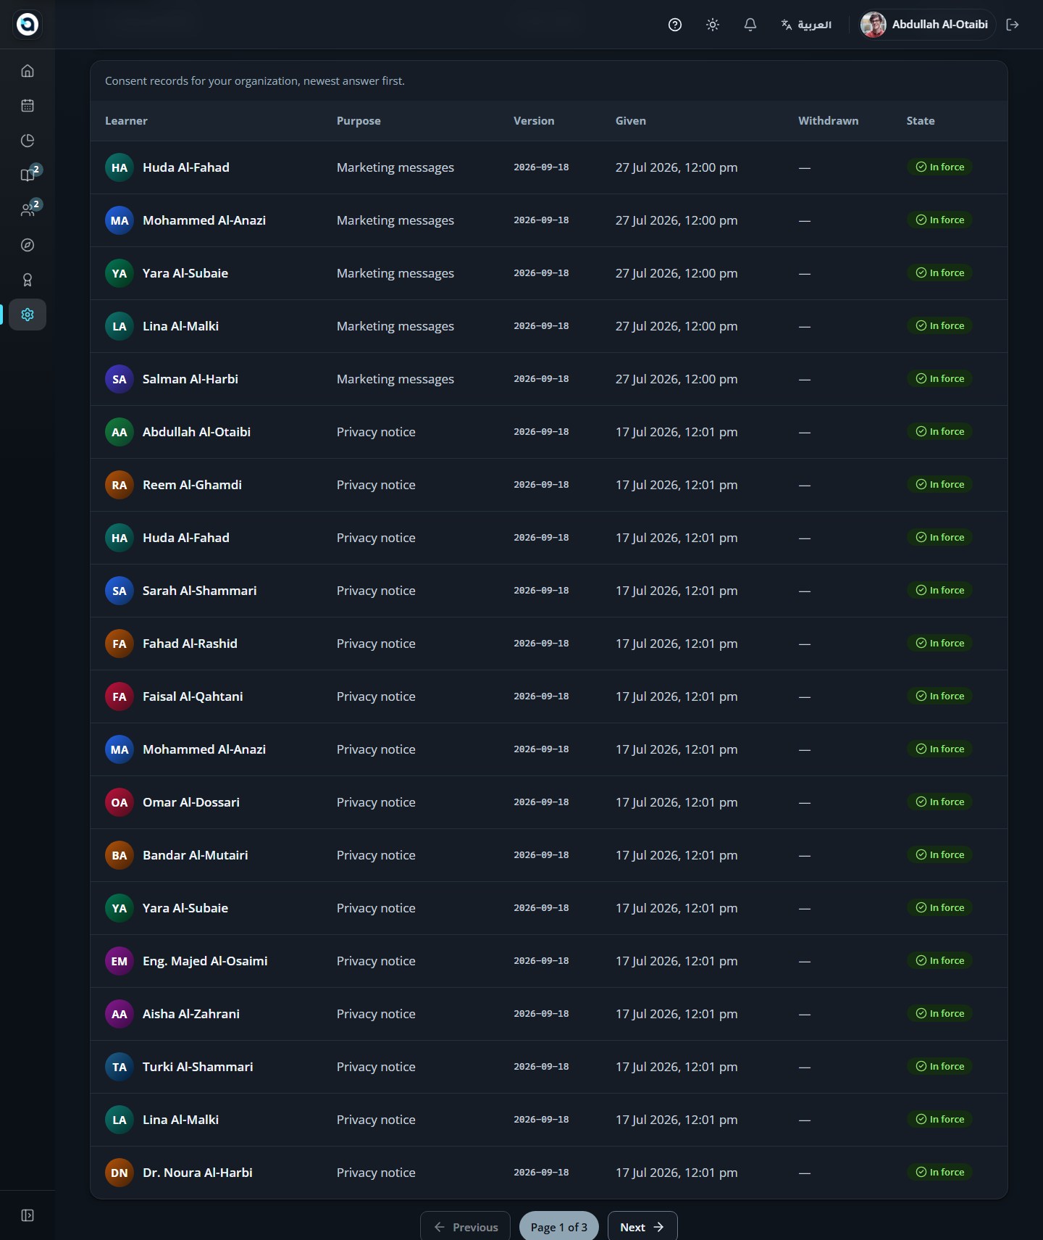This screenshot has width=1043, height=1240.
Task: Click the Version column header
Action: click(534, 121)
